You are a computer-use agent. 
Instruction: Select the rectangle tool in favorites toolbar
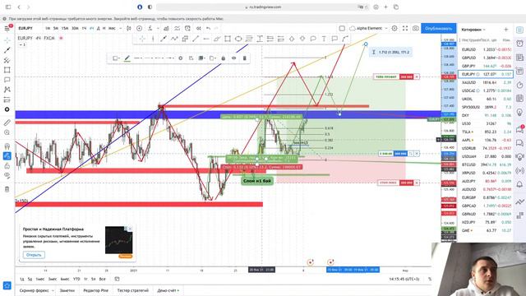click(x=228, y=39)
